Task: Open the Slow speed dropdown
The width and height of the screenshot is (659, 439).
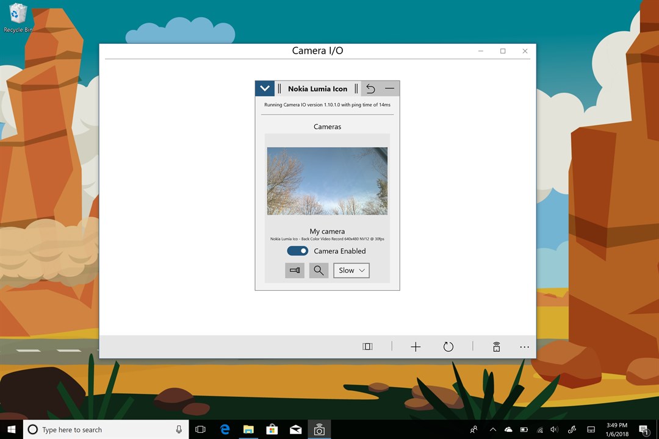Action: [x=351, y=270]
